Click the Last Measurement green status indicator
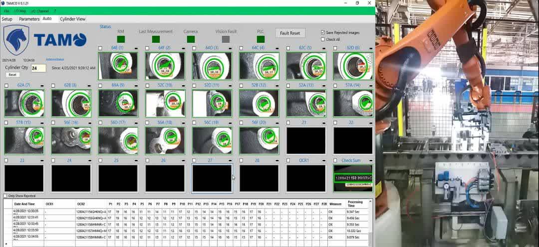The width and height of the screenshot is (539, 247). [156, 39]
